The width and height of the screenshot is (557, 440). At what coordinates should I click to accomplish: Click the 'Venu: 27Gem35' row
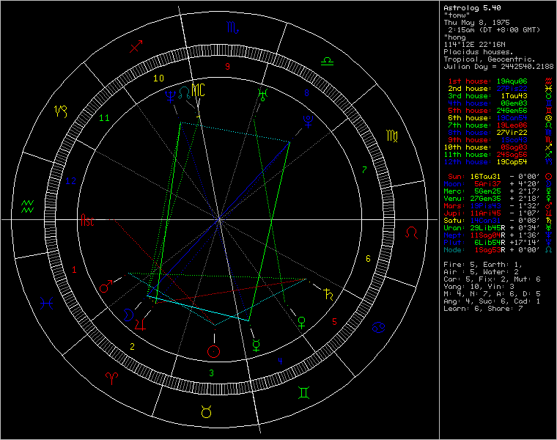point(498,199)
